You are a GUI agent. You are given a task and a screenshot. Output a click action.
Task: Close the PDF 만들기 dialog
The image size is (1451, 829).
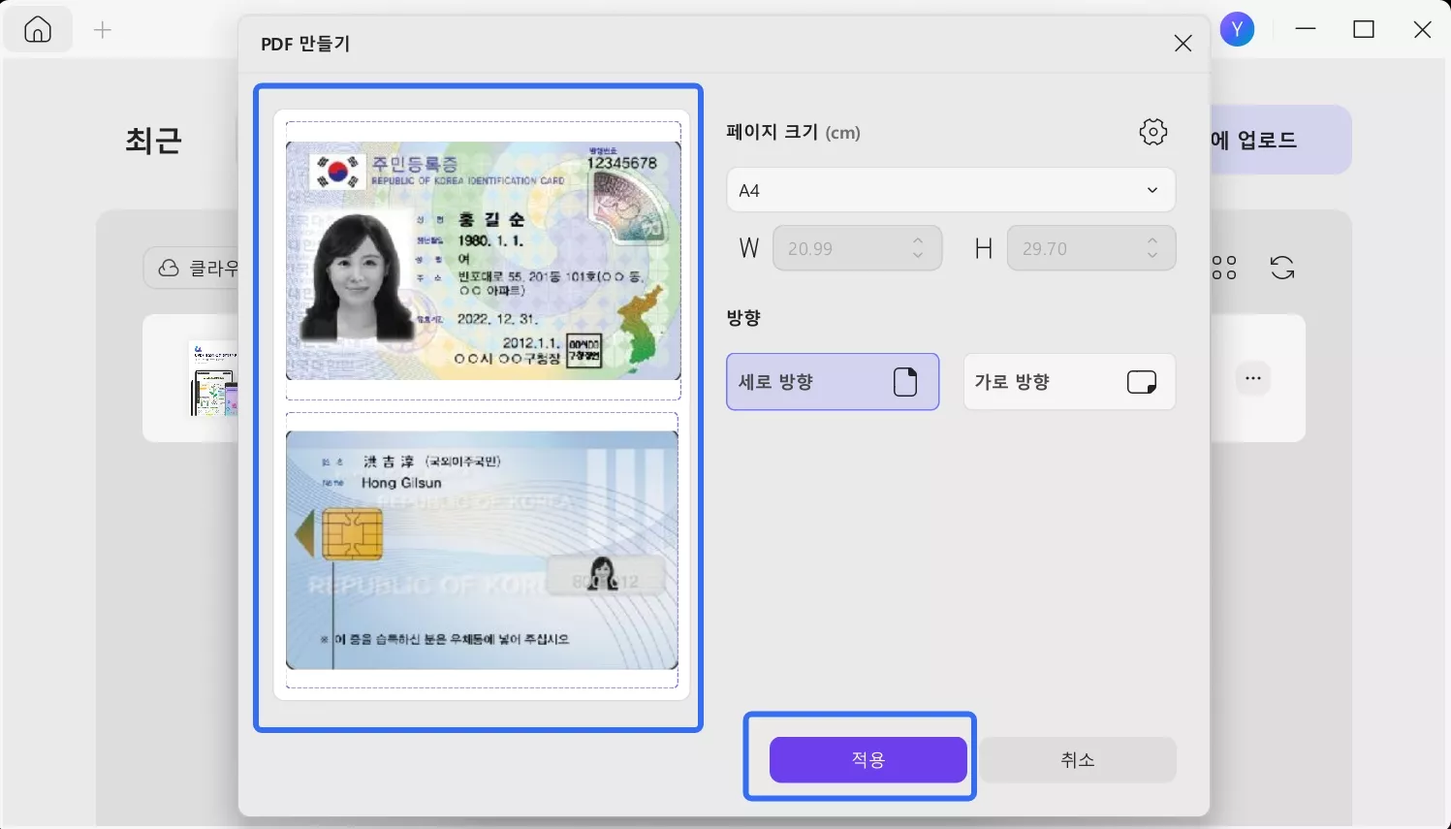click(1183, 43)
